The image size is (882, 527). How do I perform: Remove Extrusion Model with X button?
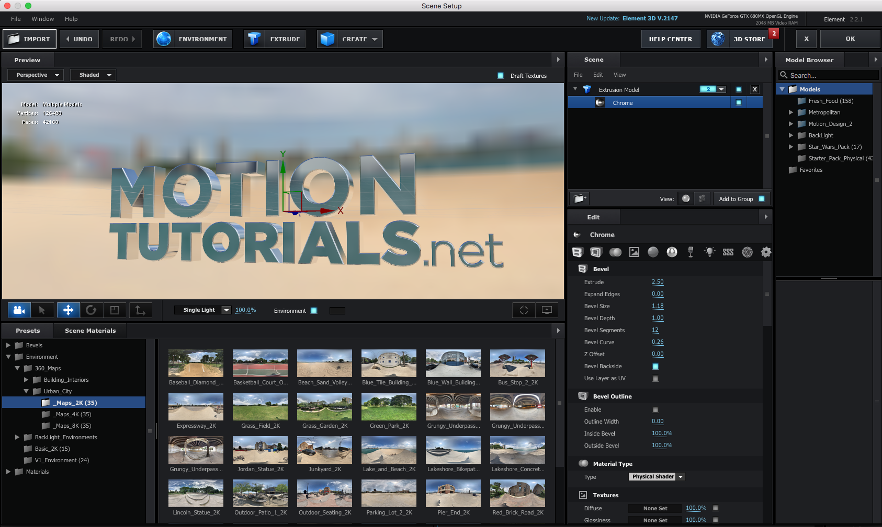click(754, 89)
